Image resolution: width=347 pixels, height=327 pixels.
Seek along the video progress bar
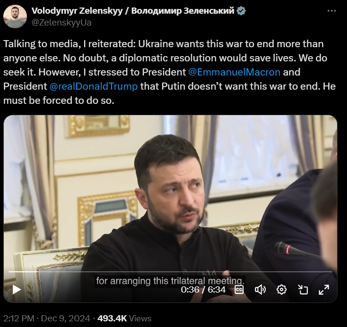(170, 271)
